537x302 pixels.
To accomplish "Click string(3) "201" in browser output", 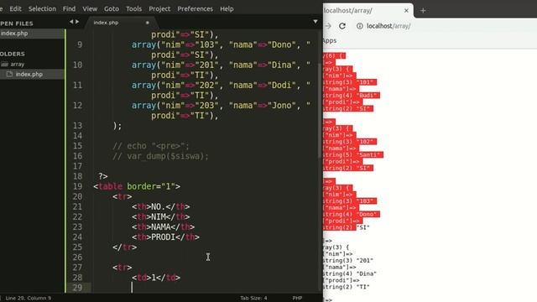I will [x=348, y=261].
